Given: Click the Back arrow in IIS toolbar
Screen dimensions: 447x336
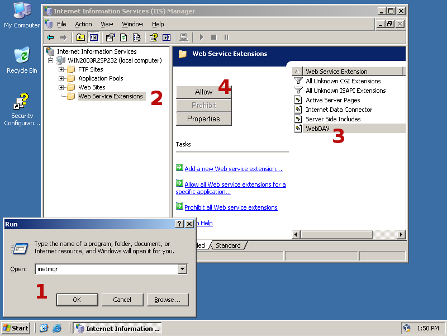Looking at the screenshot, I should point(50,37).
